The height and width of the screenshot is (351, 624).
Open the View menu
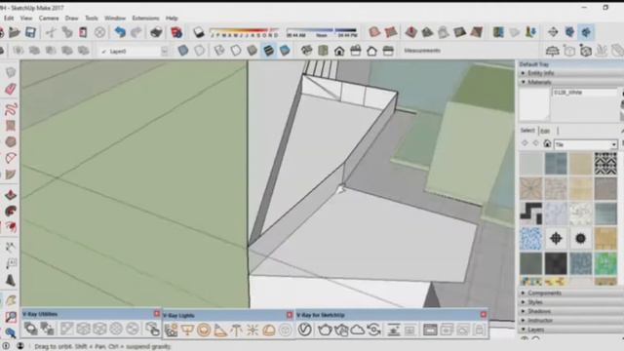tap(26, 19)
